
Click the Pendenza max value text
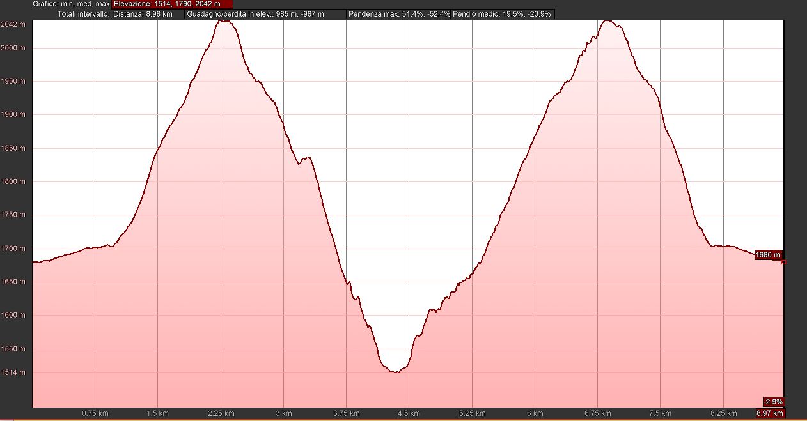(x=398, y=13)
